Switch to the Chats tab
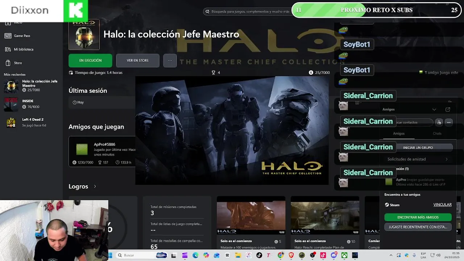This screenshot has height=261, width=464. (437, 134)
